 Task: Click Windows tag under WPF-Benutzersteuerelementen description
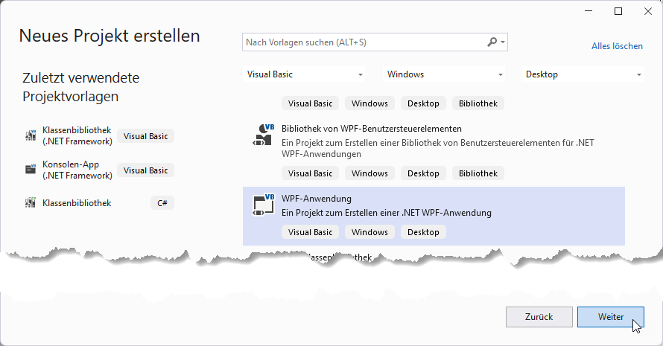point(369,173)
